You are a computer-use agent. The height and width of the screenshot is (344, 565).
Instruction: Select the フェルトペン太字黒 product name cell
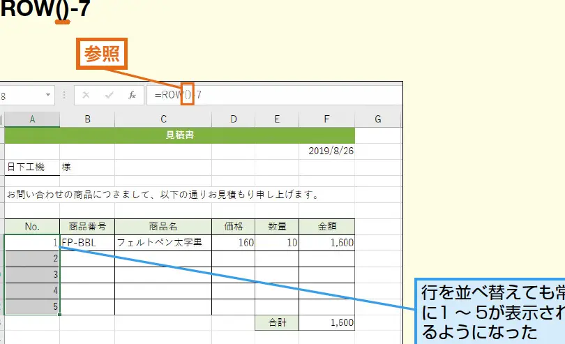click(163, 243)
